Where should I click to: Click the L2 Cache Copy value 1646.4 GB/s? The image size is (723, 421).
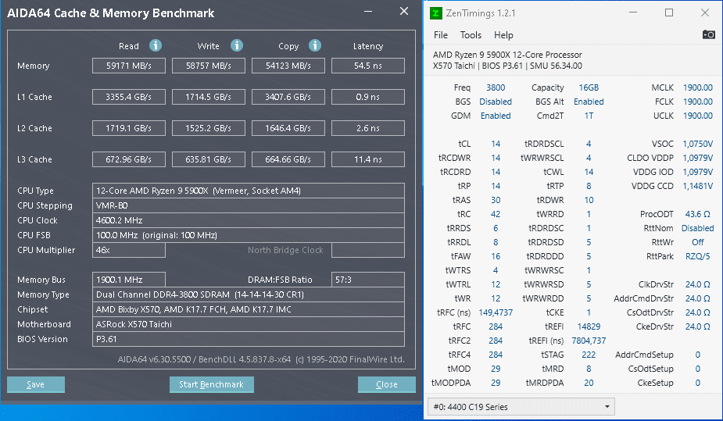(288, 128)
